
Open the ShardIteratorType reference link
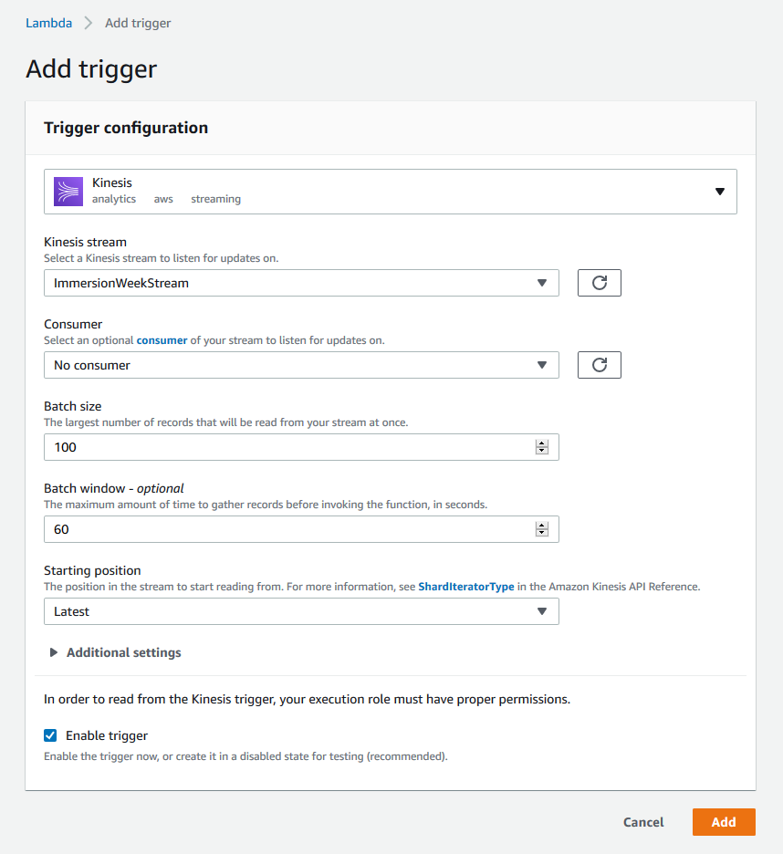[466, 587]
